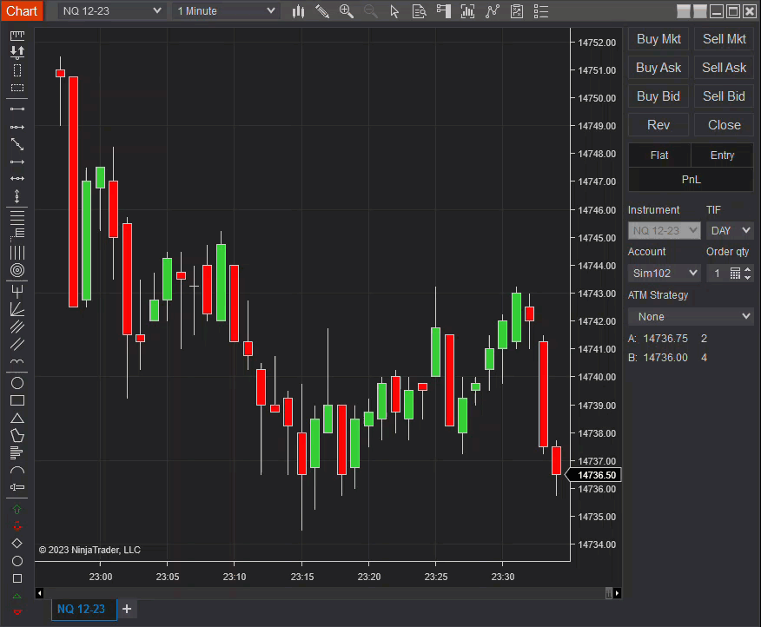Select the Triangle shape tool
Image resolution: width=761 pixels, height=627 pixels.
(17, 418)
